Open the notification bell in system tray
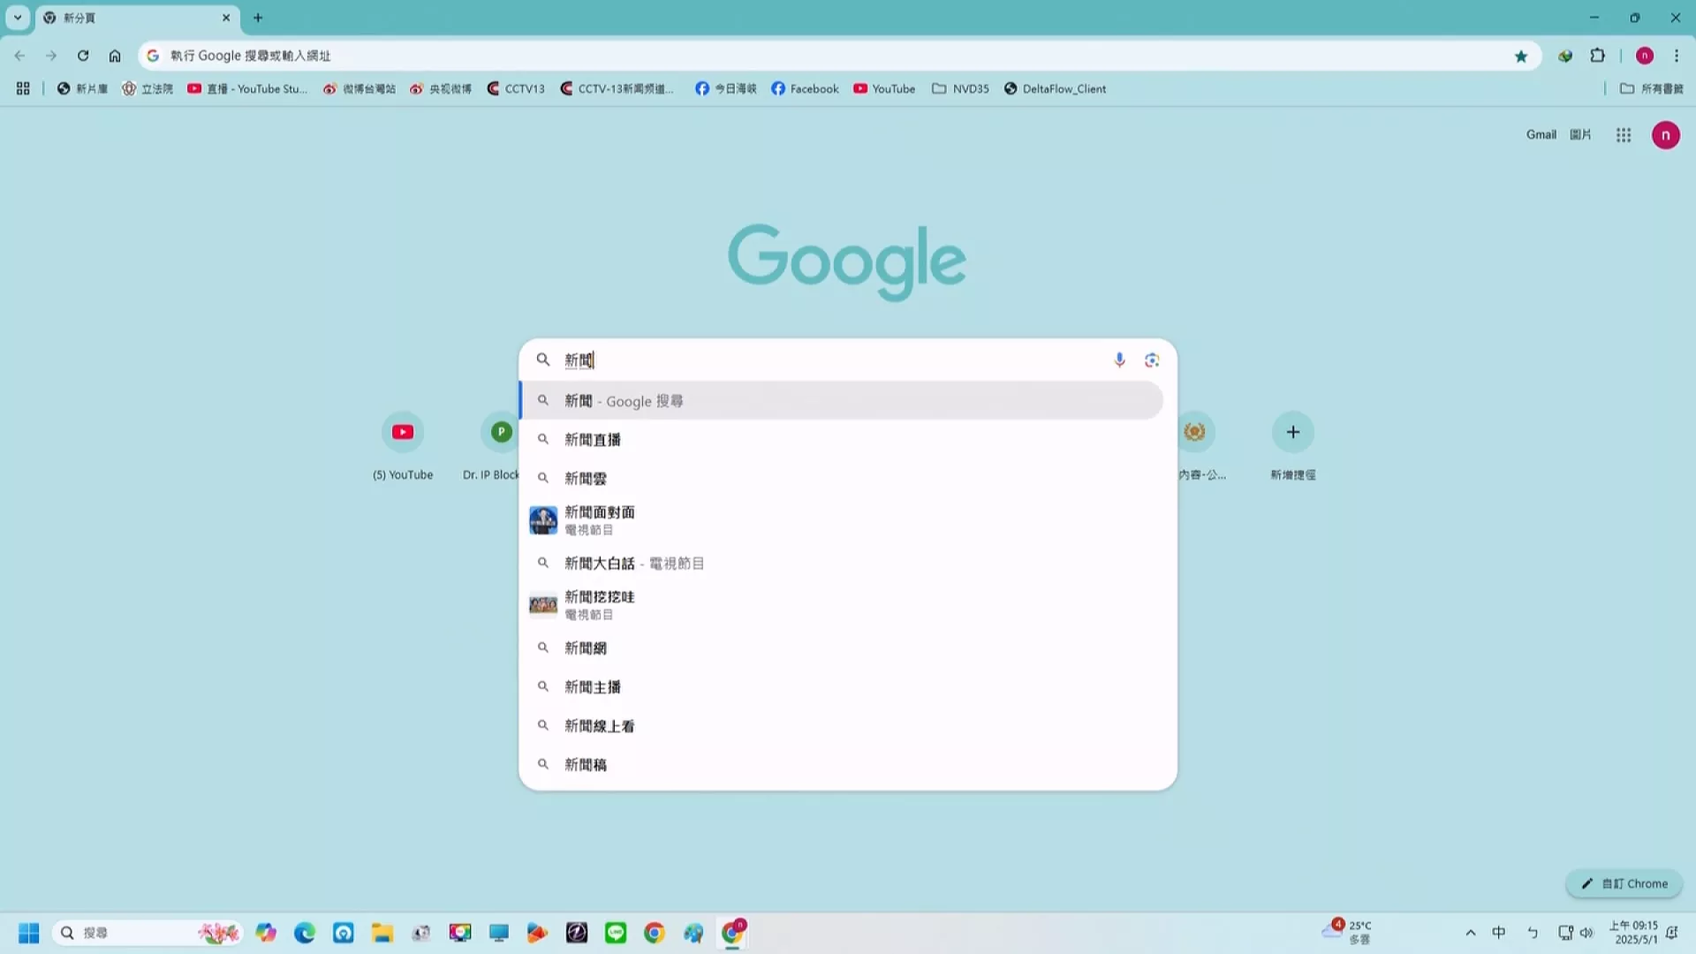Screen dimensions: 1696x954 pyautogui.click(x=1672, y=933)
